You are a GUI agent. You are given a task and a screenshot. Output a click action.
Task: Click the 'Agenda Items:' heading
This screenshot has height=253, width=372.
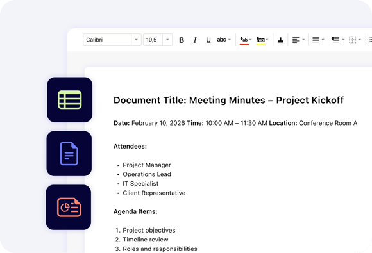coord(135,211)
